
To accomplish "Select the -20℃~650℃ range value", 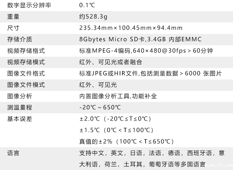I will coord(100,107).
